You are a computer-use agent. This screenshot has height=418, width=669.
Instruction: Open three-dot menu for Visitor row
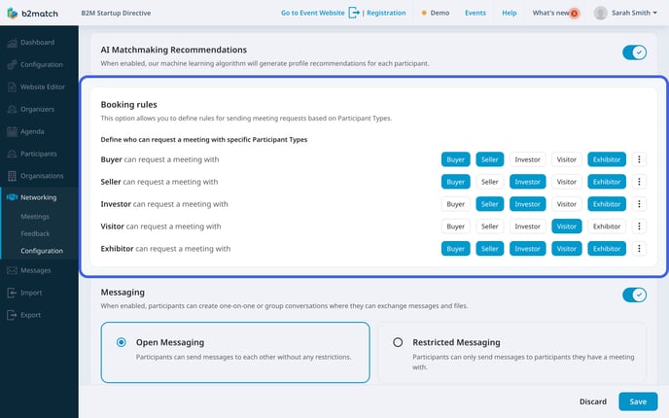pos(639,226)
